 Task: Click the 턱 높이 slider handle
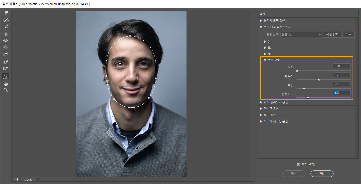pos(319,80)
